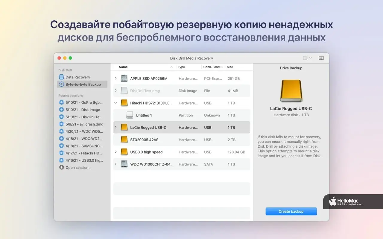Click large LaCie drive image in Drive Backup
Viewport: 383px width, 239px height.
pos(291,91)
